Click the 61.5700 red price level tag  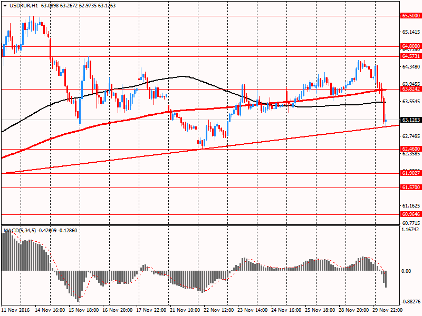coord(411,187)
